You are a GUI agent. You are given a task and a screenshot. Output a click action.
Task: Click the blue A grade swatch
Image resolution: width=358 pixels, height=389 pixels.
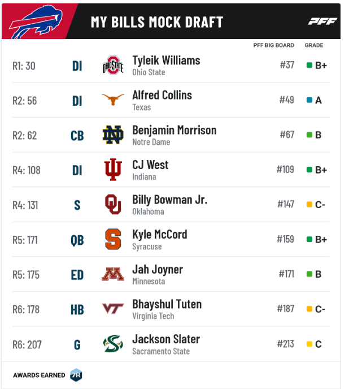point(309,100)
